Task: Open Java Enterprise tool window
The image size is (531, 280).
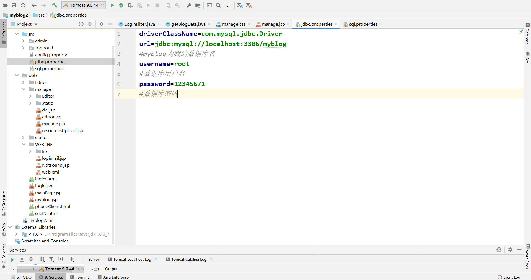Action: pos(113,277)
